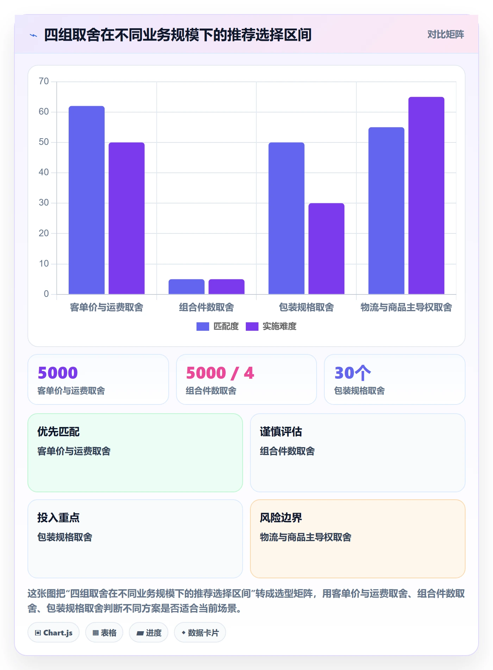Click the 包装规格取舍 实施难度 bar
Image resolution: width=493 pixels, height=670 pixels.
click(x=326, y=249)
